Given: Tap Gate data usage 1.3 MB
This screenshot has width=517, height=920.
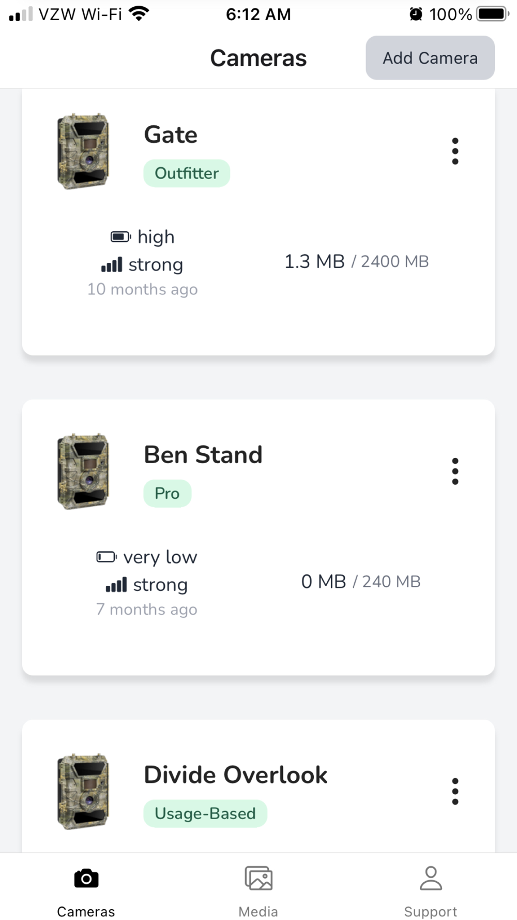Looking at the screenshot, I should [314, 262].
